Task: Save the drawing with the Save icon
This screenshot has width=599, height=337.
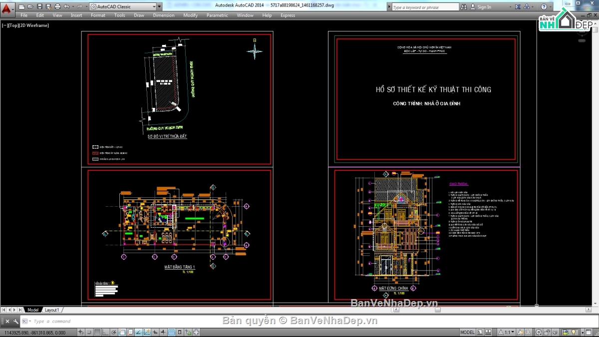Action: (x=39, y=7)
